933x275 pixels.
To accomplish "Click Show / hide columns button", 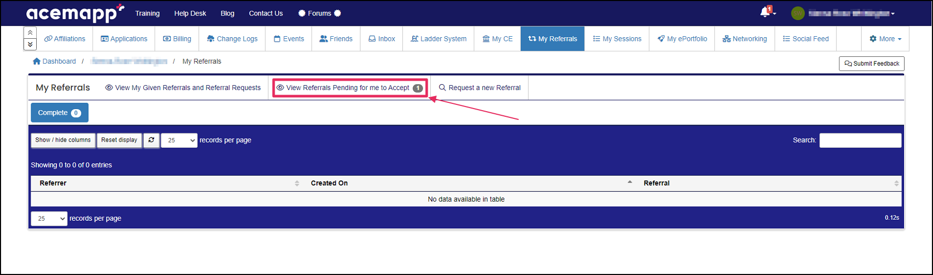I will [63, 140].
